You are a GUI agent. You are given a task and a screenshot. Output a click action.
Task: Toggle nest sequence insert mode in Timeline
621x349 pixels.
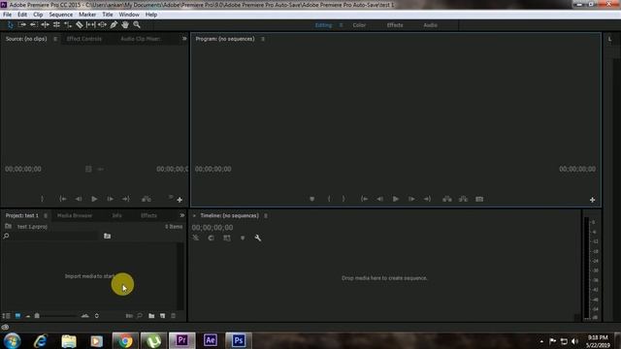point(196,238)
